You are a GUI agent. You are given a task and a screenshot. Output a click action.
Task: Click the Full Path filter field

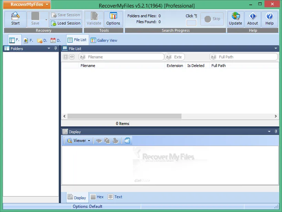(x=243, y=57)
